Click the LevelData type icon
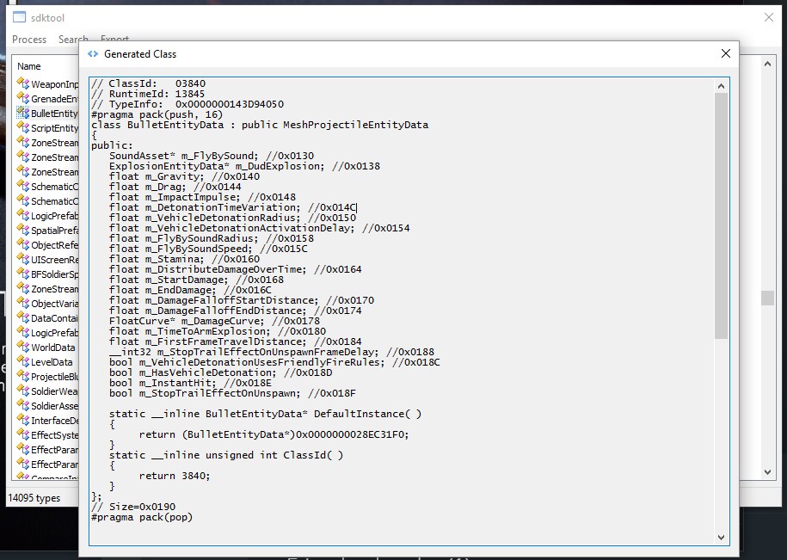787x560 pixels. coord(23,361)
